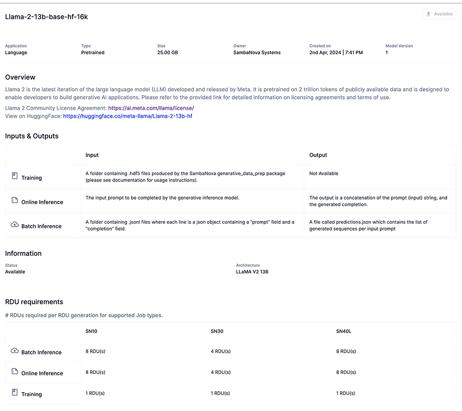Click the SambaNova Systems owner name
The image size is (462, 411).
257,53
